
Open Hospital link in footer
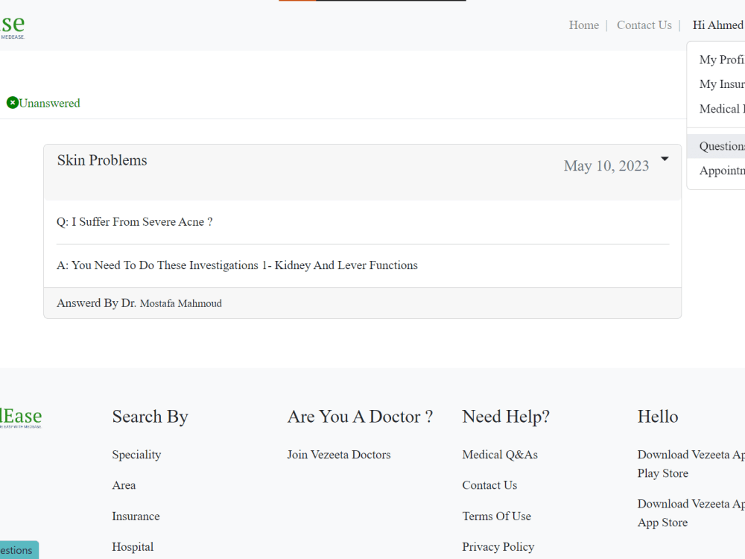[133, 547]
